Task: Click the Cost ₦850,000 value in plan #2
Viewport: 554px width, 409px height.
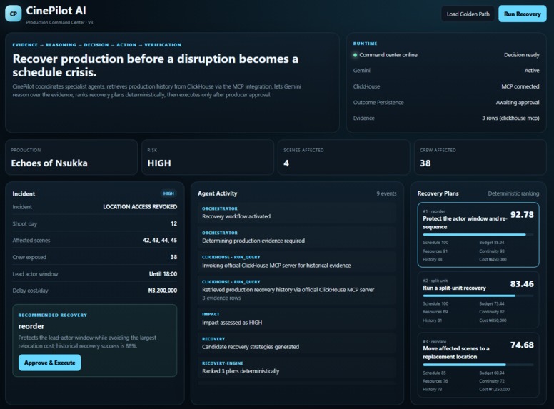Action: pos(493,320)
